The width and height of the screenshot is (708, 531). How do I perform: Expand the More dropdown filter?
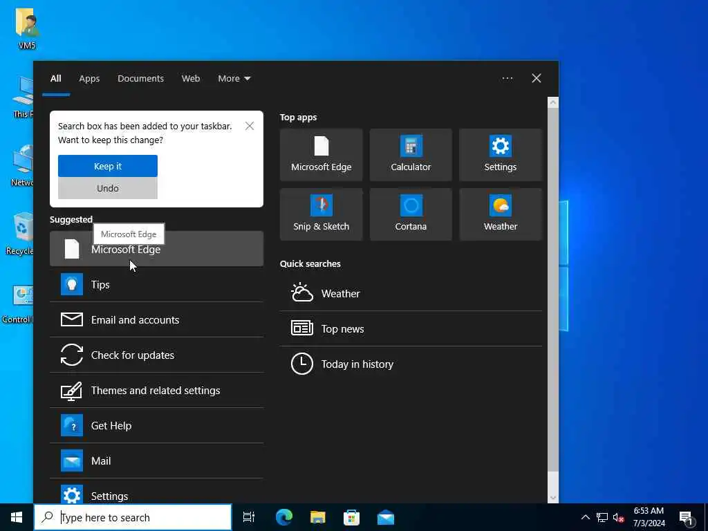234,79
